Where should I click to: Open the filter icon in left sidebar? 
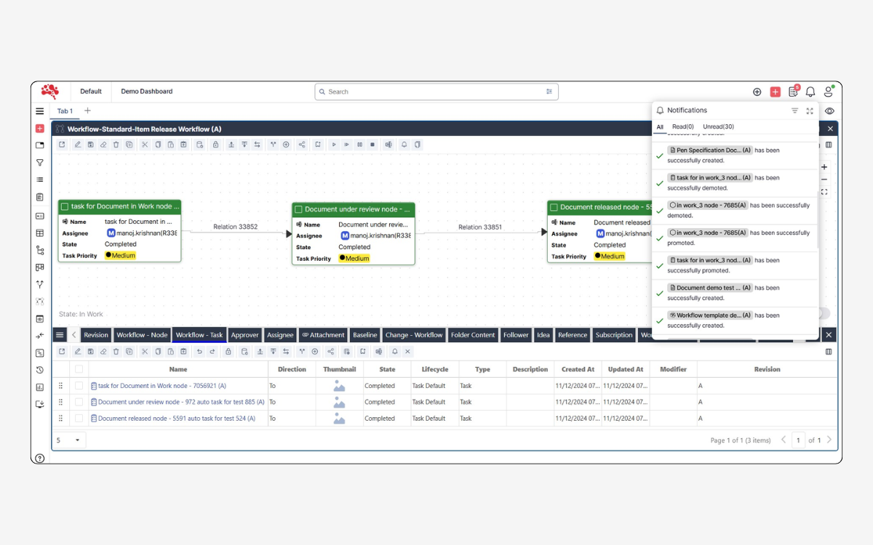click(40, 163)
